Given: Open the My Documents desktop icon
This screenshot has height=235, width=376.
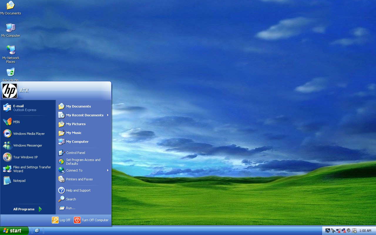Looking at the screenshot, I should (x=11, y=8).
